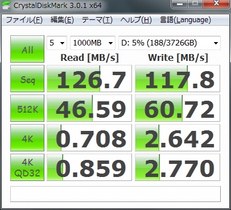The image size is (231, 210).
Task: Open the 編集(E) menu
Action: point(62,20)
